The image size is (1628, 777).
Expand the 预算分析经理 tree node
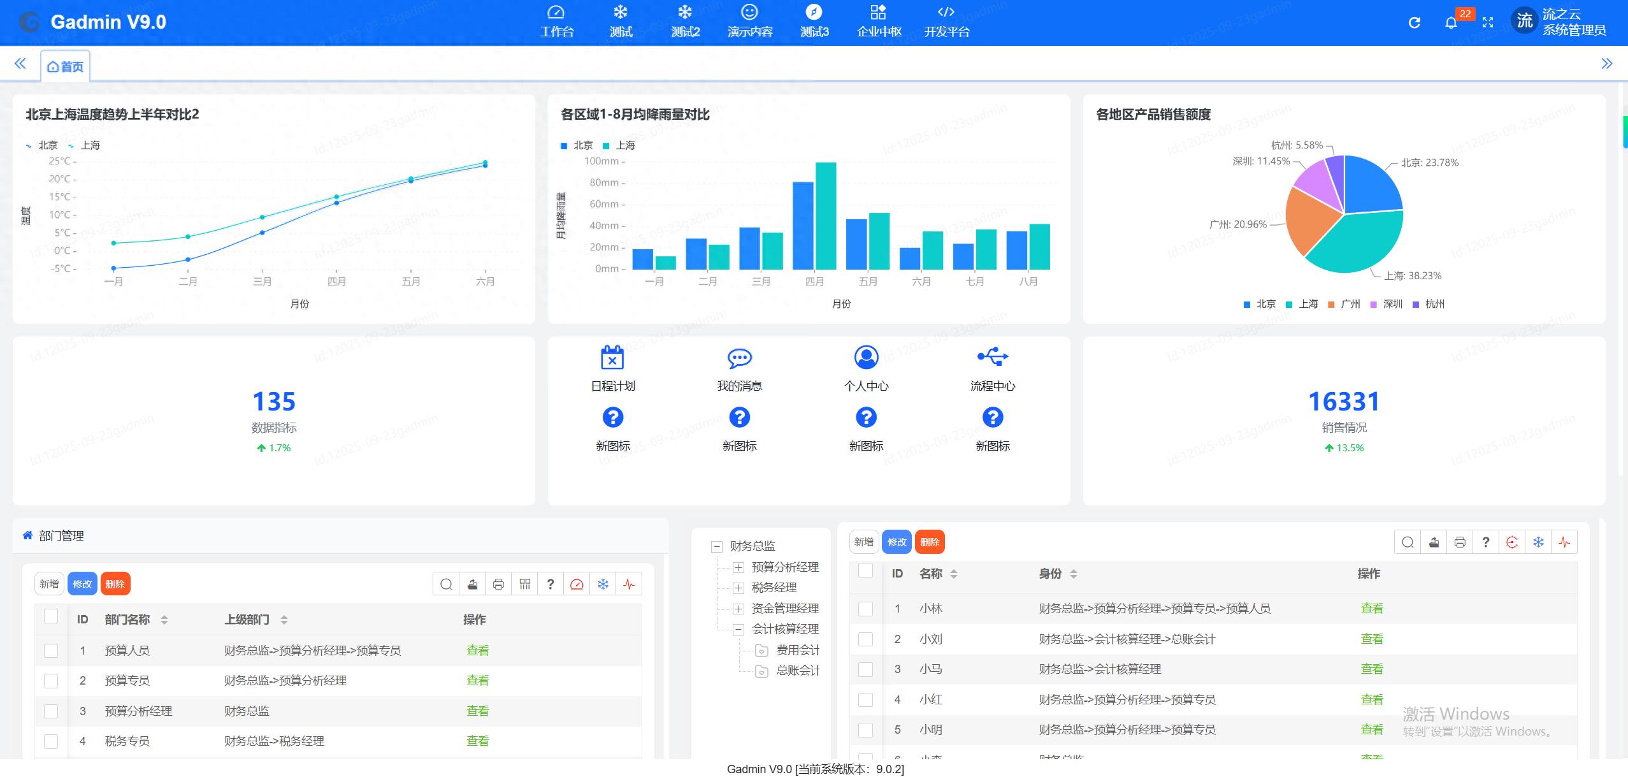coord(737,567)
